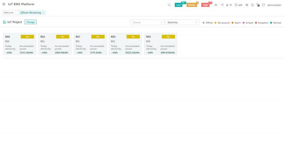Open the search magnifier icon
The image size is (285, 155).
pos(169,5)
